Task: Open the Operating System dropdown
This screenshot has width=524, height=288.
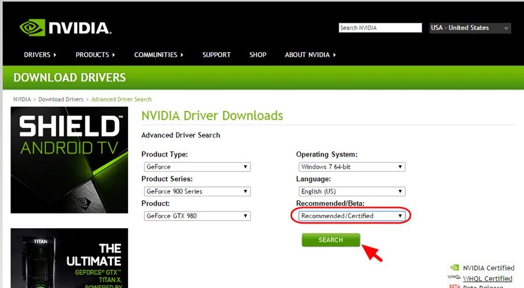Action: (x=352, y=167)
